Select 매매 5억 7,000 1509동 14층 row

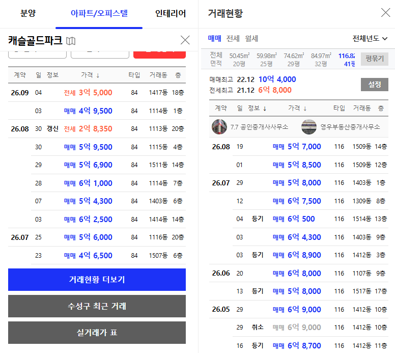pyautogui.click(x=298, y=147)
